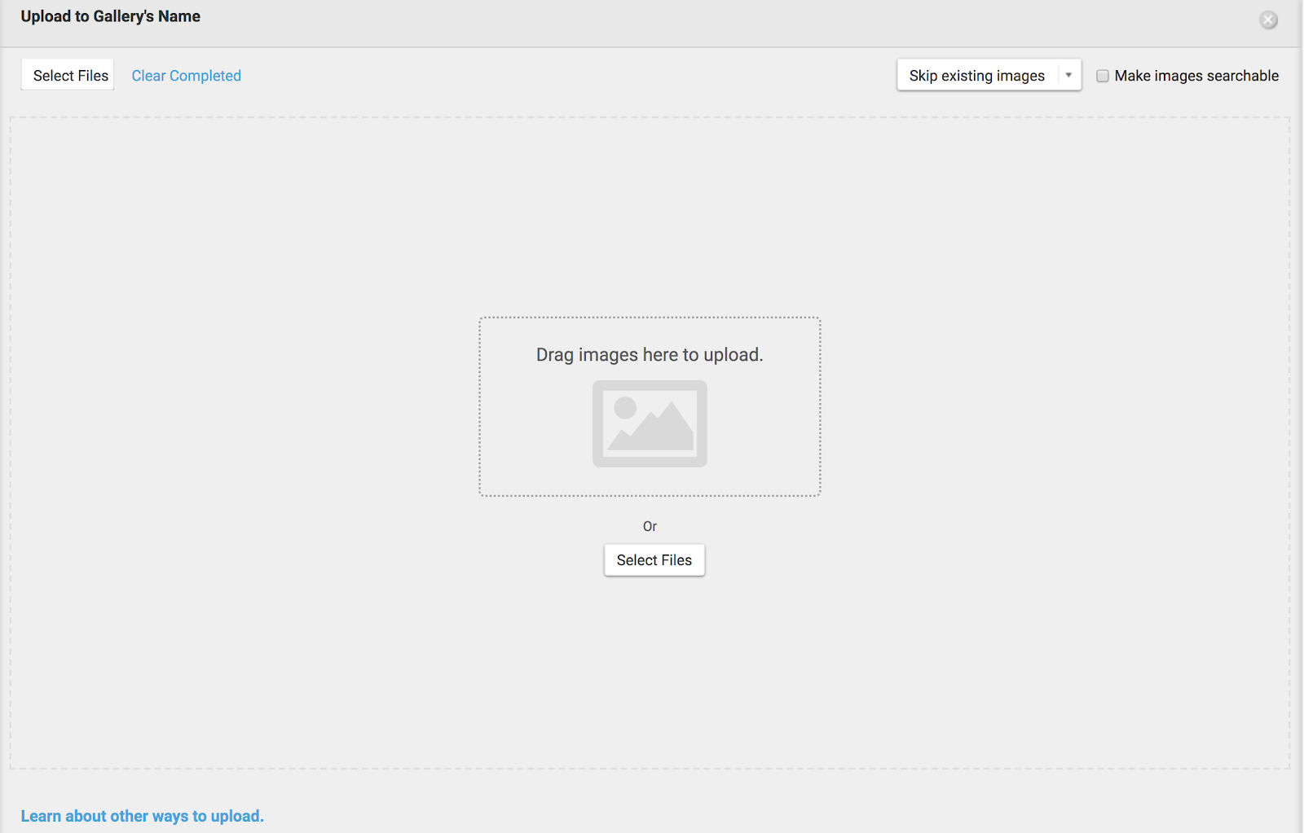Click the Or text above Select Files
Viewport: 1304px width, 833px height.
tap(650, 526)
